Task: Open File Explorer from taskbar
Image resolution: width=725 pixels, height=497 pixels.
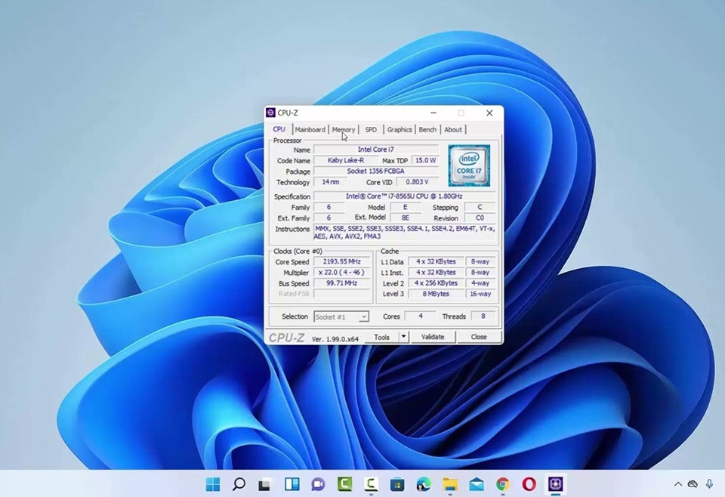Action: tap(450, 484)
